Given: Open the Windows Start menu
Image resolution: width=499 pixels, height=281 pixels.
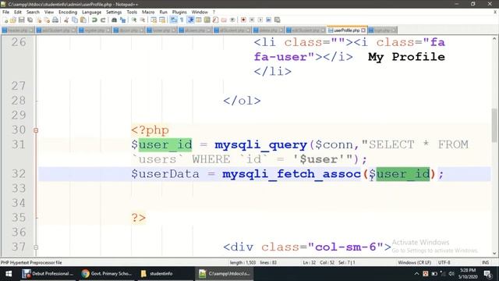Looking at the screenshot, I should [x=9, y=274].
